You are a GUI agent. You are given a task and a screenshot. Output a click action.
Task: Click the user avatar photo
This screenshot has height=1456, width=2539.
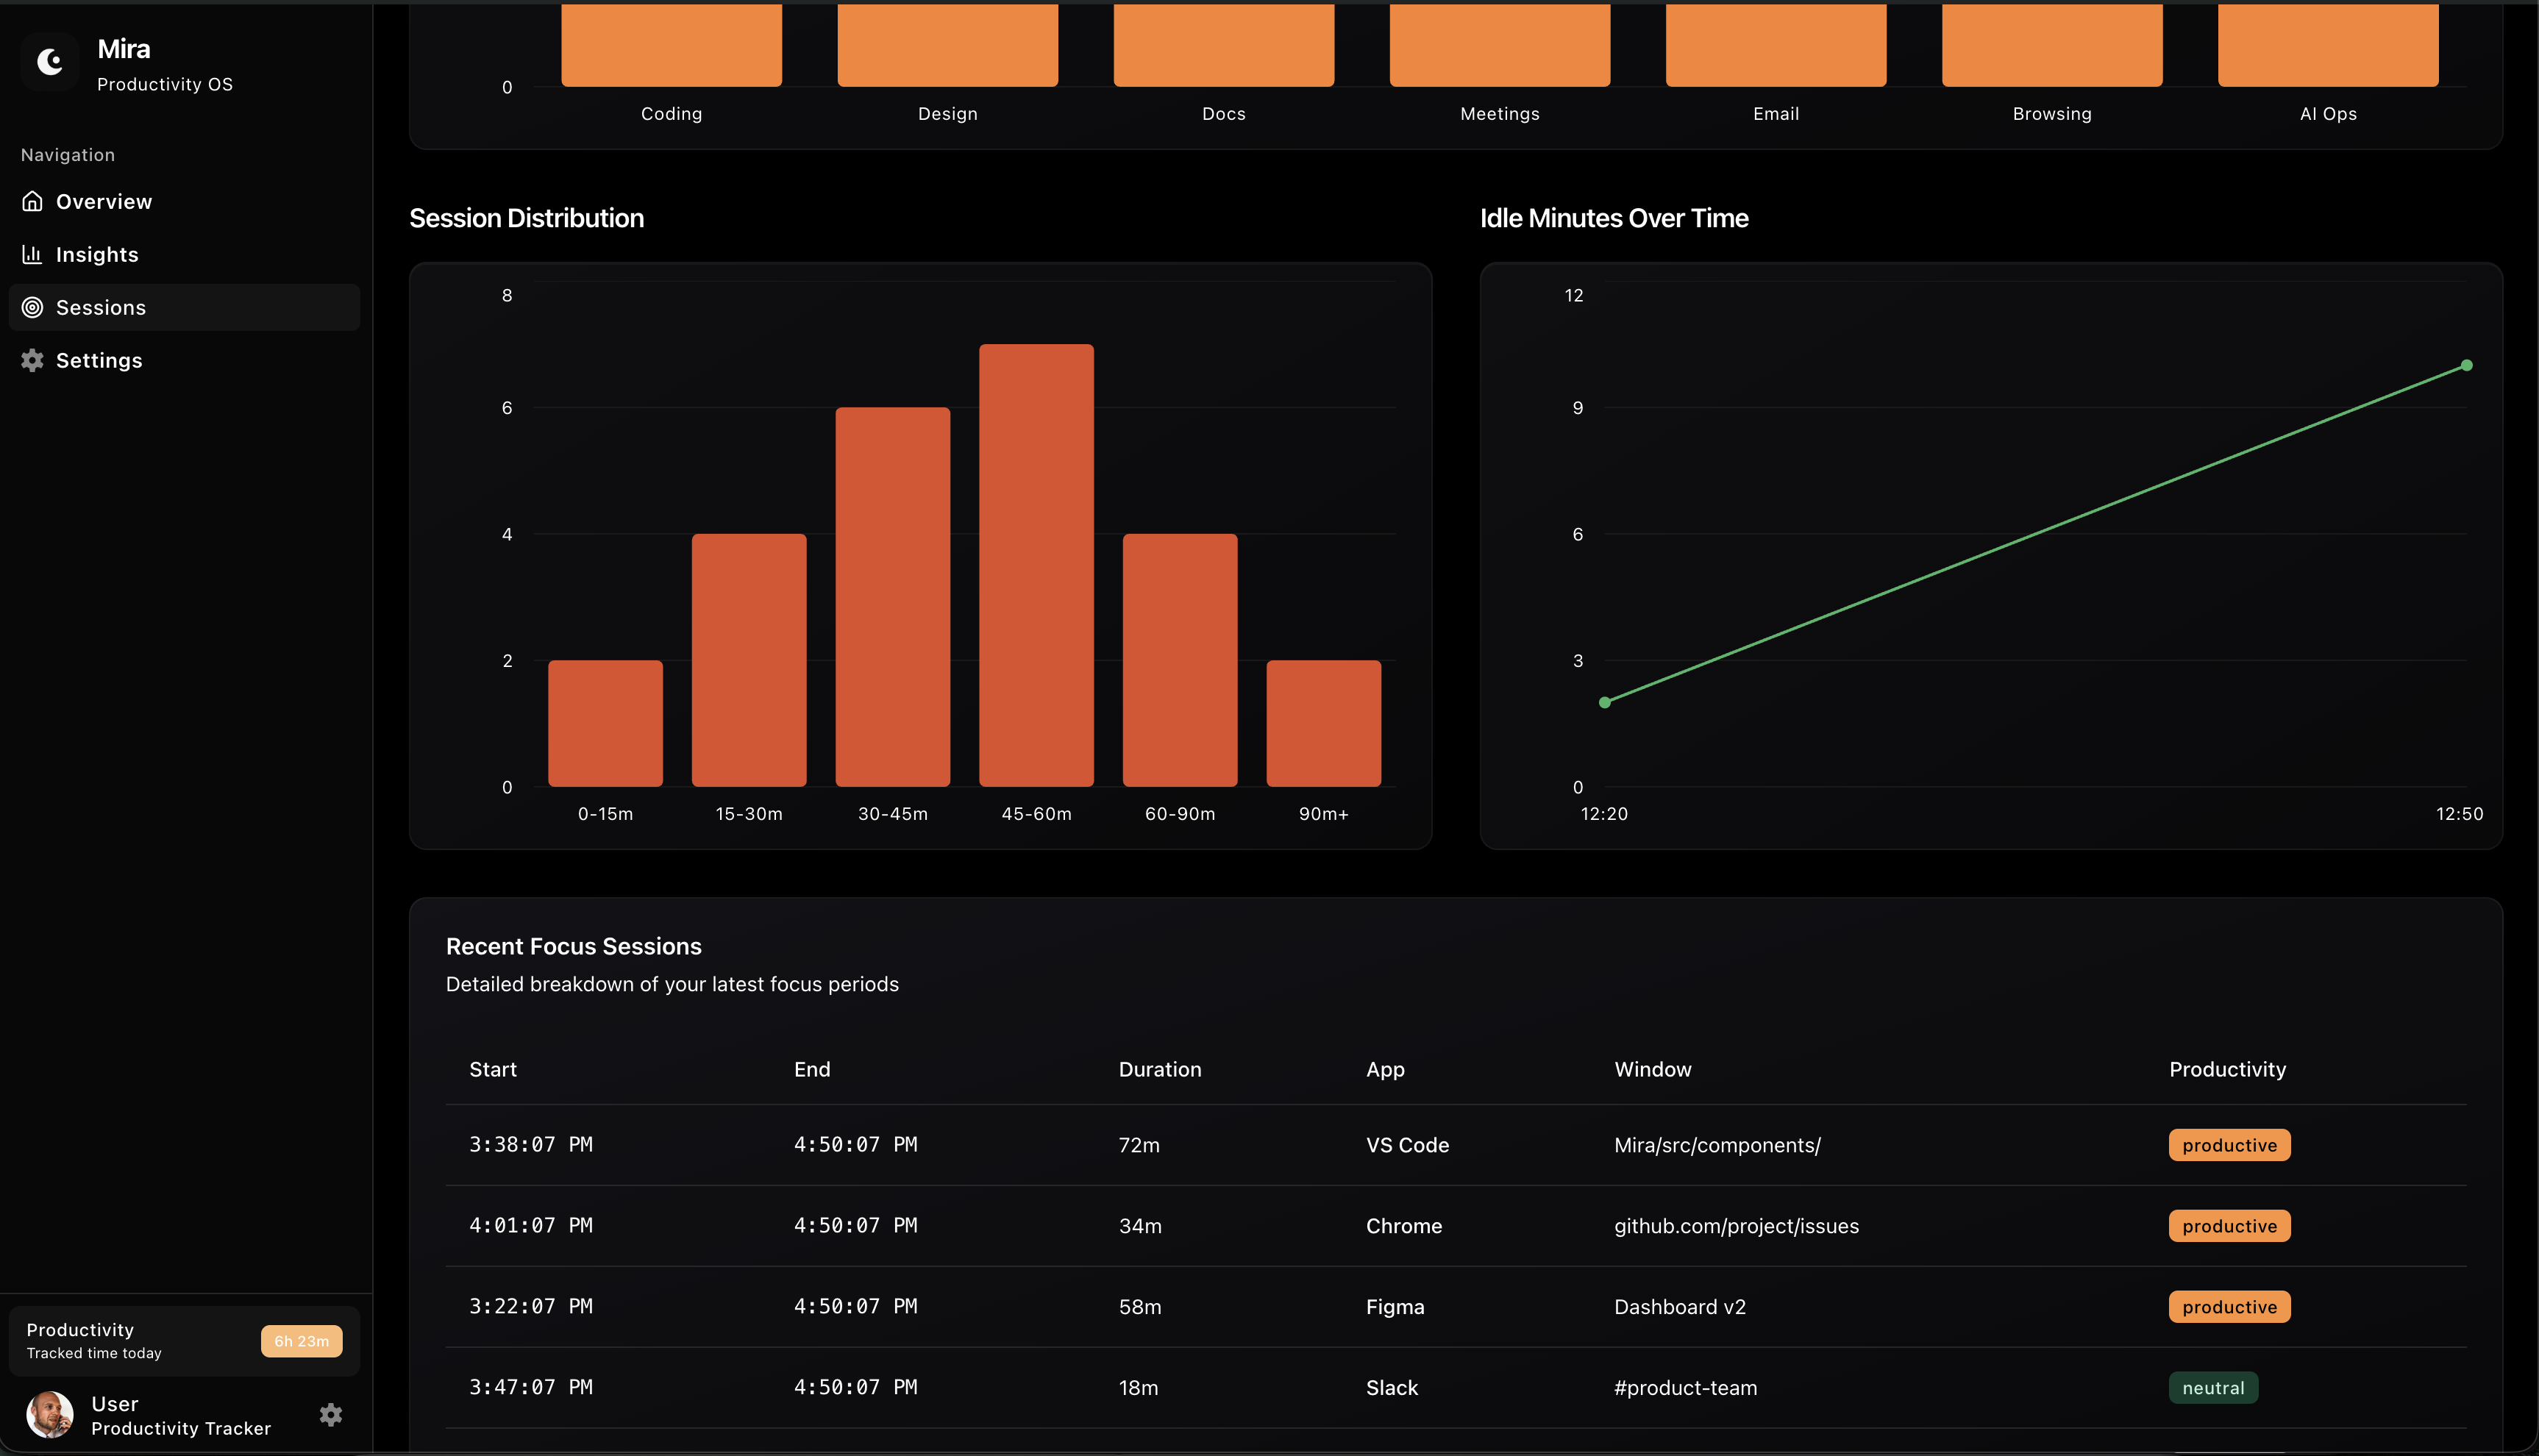click(x=50, y=1414)
